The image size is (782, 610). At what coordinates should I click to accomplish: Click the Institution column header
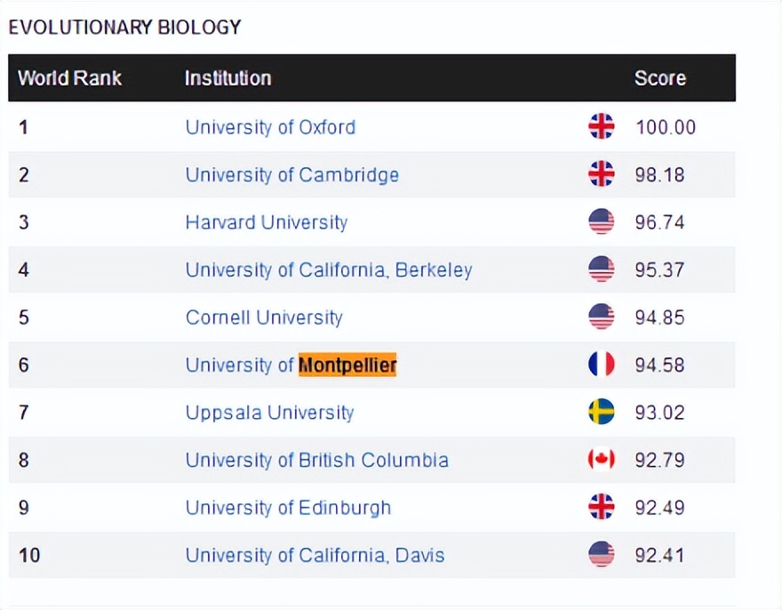point(227,78)
